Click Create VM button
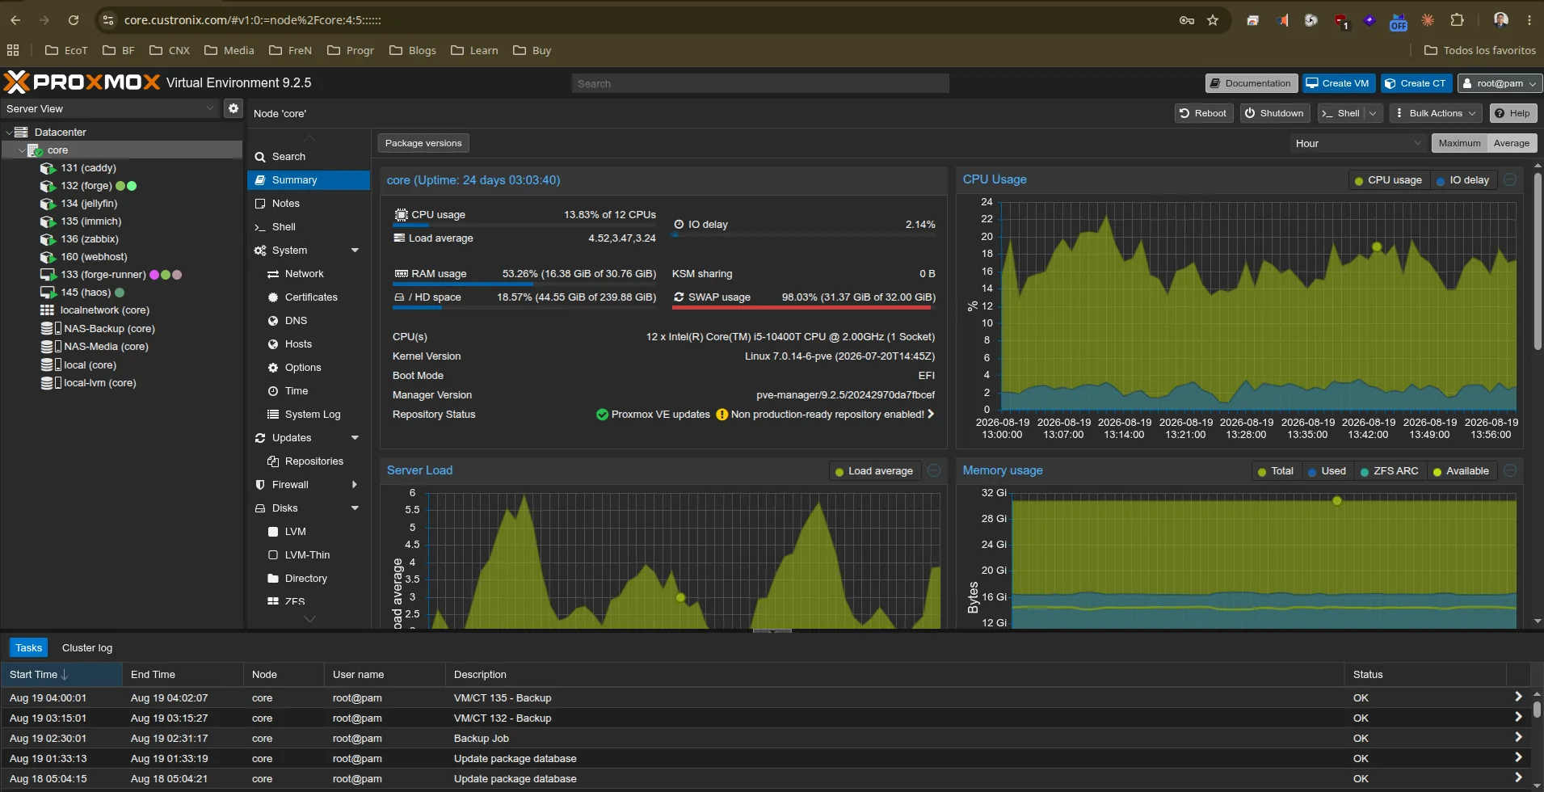Viewport: 1544px width, 792px height. (x=1337, y=83)
